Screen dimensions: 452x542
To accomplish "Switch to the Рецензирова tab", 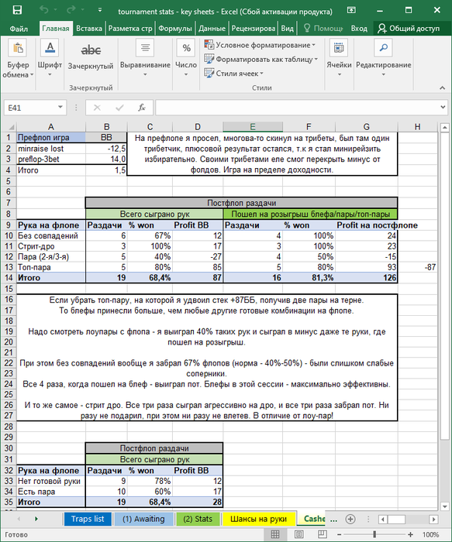I will (x=254, y=29).
